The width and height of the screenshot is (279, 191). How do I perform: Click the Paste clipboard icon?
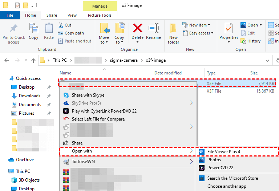[49, 28]
